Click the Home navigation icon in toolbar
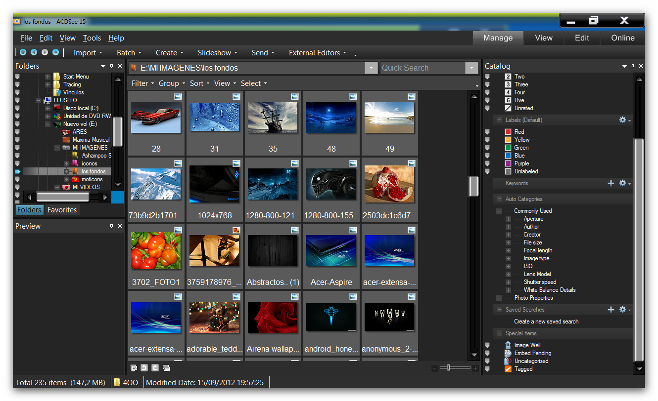The image size is (658, 401). click(23, 52)
